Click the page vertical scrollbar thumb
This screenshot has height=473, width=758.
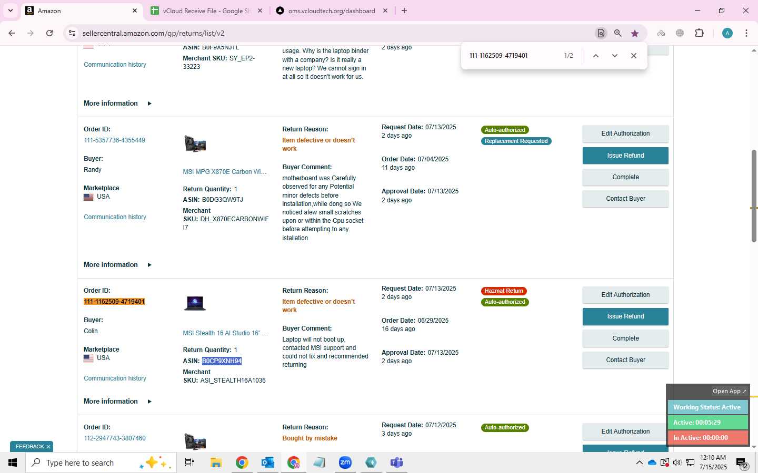[x=754, y=196]
